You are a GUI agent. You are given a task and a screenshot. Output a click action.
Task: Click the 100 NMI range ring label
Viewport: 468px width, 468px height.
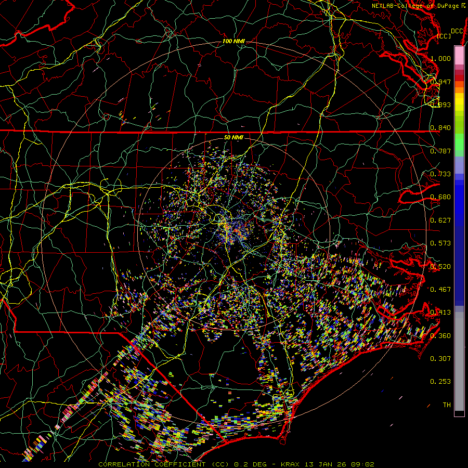[x=233, y=41]
